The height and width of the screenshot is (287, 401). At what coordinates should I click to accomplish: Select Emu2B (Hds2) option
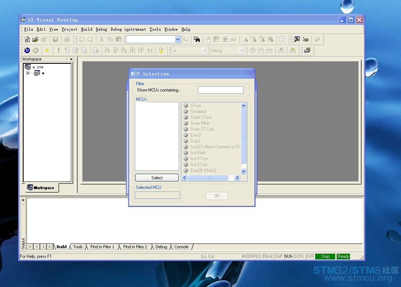click(x=203, y=170)
